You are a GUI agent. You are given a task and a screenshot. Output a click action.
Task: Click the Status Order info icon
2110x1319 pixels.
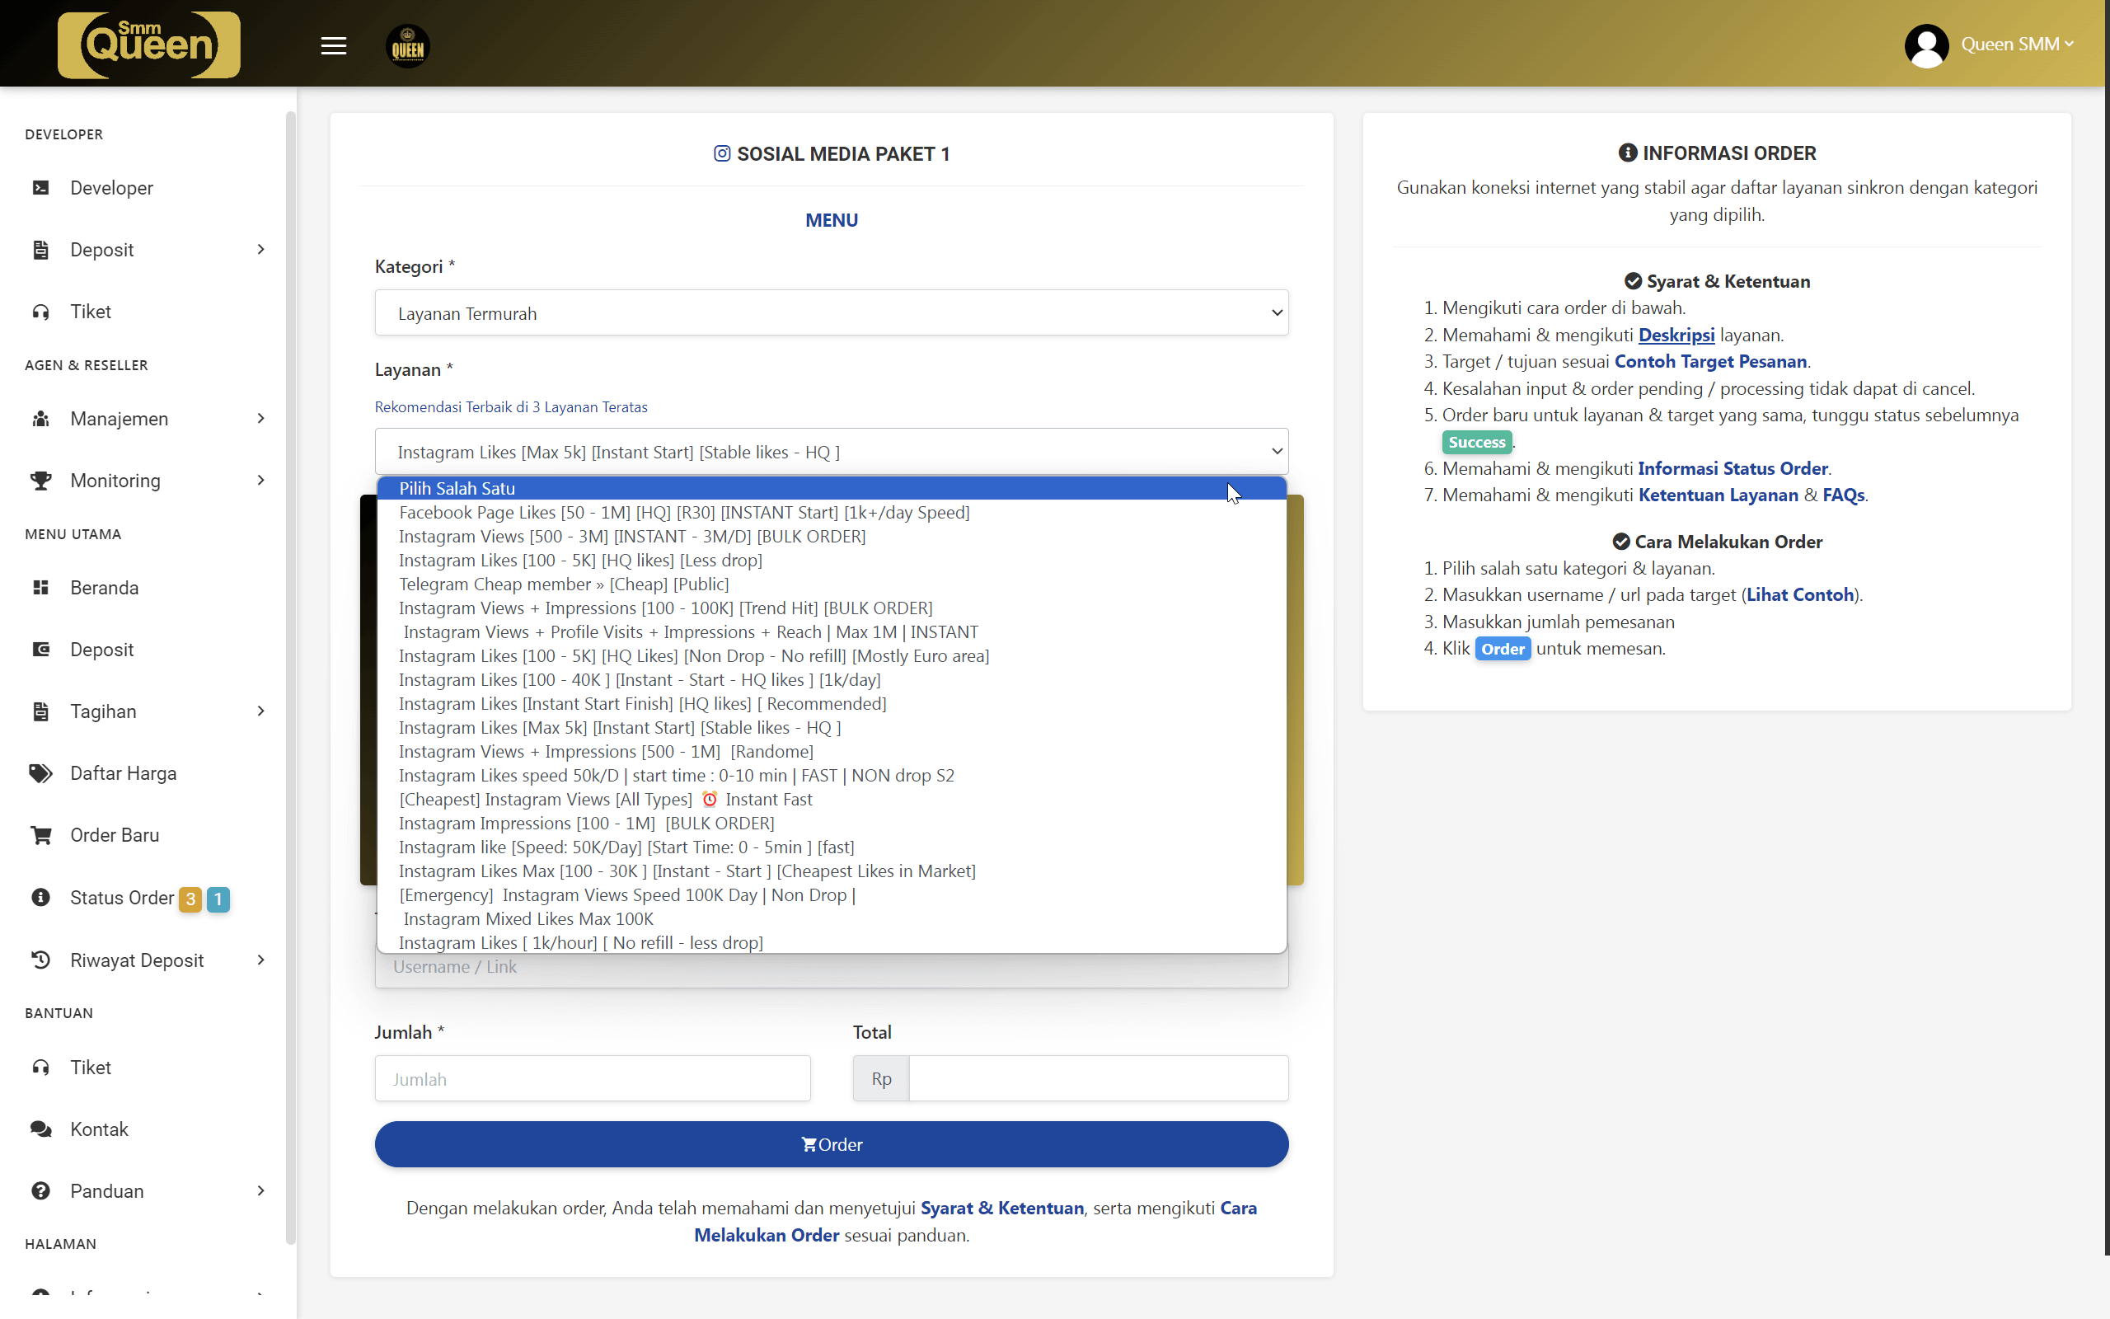(x=40, y=898)
